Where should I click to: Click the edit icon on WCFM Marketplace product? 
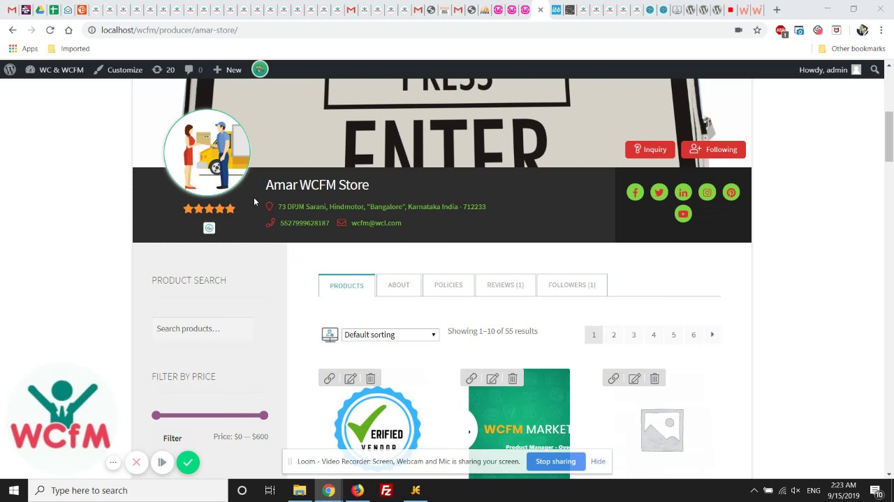point(492,378)
